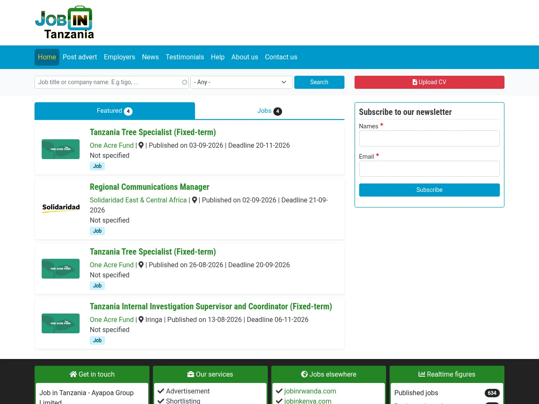
Task: Click One Acre Fund logo on 26-08-2026 listing
Action: tap(61, 268)
